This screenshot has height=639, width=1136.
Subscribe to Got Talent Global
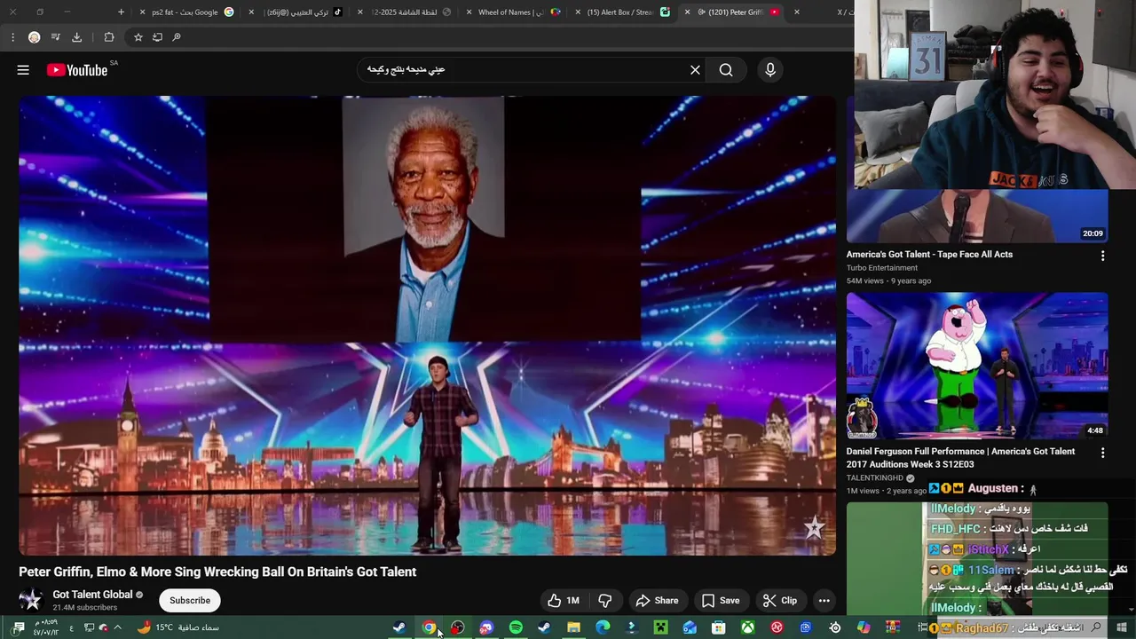pyautogui.click(x=190, y=601)
